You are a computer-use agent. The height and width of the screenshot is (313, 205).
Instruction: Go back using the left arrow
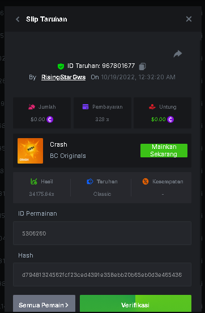(x=18, y=19)
